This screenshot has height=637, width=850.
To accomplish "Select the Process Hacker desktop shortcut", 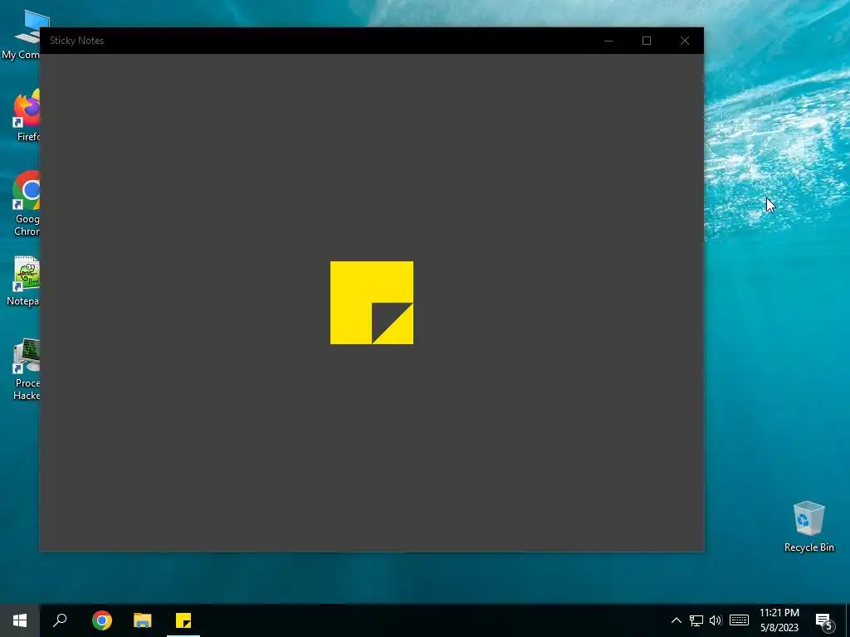I will point(26,369).
